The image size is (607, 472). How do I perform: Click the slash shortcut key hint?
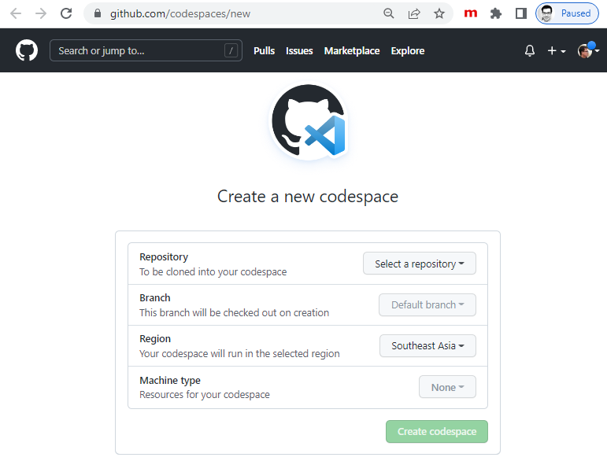tap(231, 50)
